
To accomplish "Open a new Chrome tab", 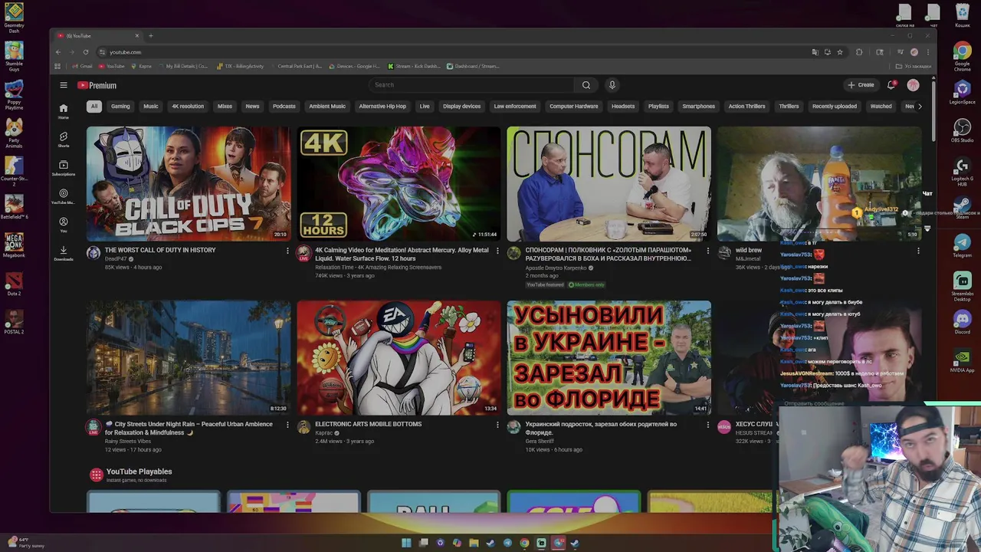I will pyautogui.click(x=150, y=36).
